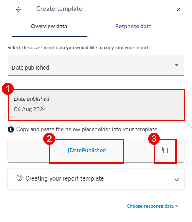Click the dropdown caret beside Date published
Viewport: 192px width, 222px height.
(x=177, y=65)
